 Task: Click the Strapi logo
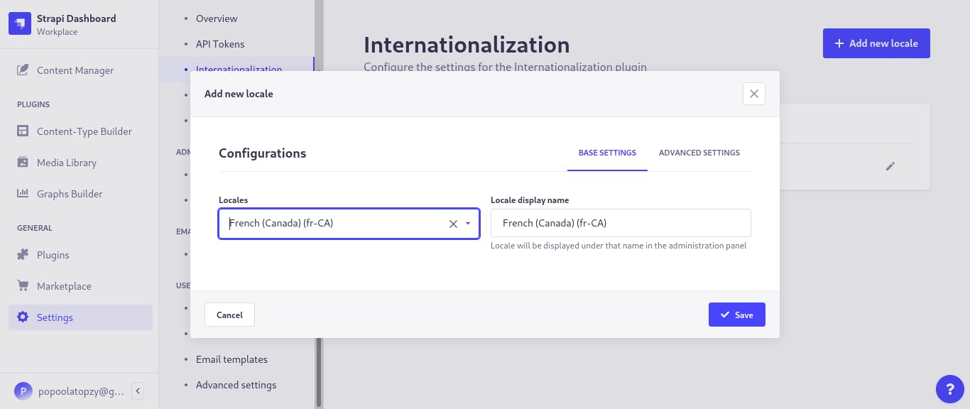tap(20, 23)
